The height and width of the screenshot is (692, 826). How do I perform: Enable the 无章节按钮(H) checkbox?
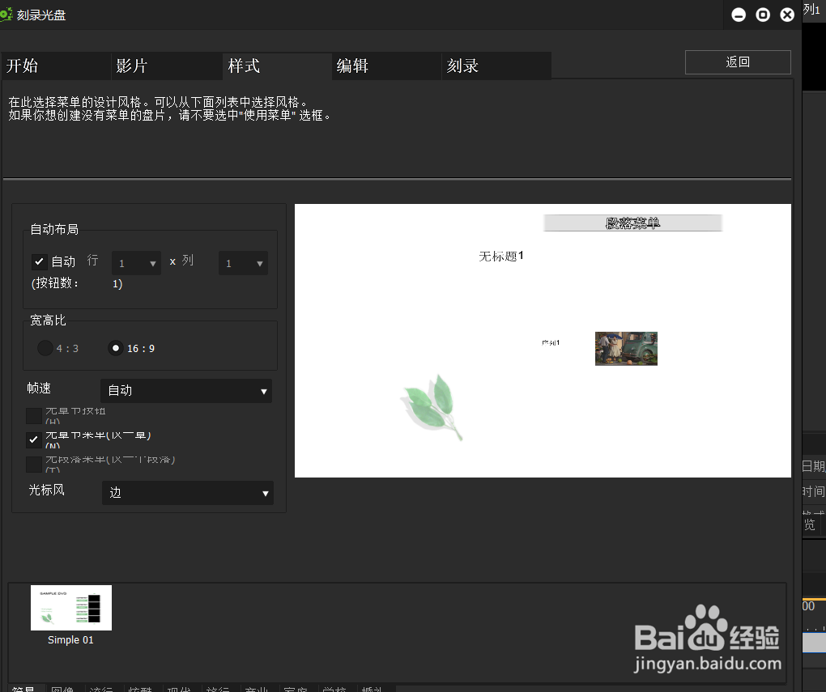33,414
